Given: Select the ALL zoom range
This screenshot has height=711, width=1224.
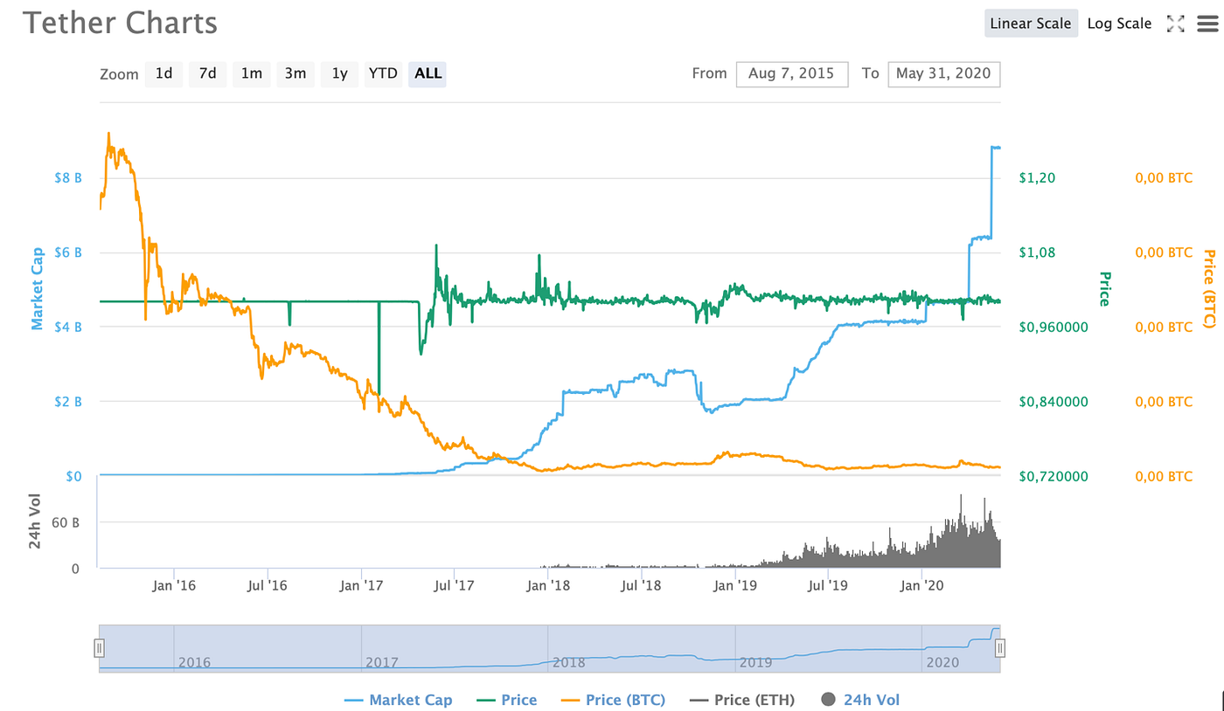Looking at the screenshot, I should (x=428, y=73).
